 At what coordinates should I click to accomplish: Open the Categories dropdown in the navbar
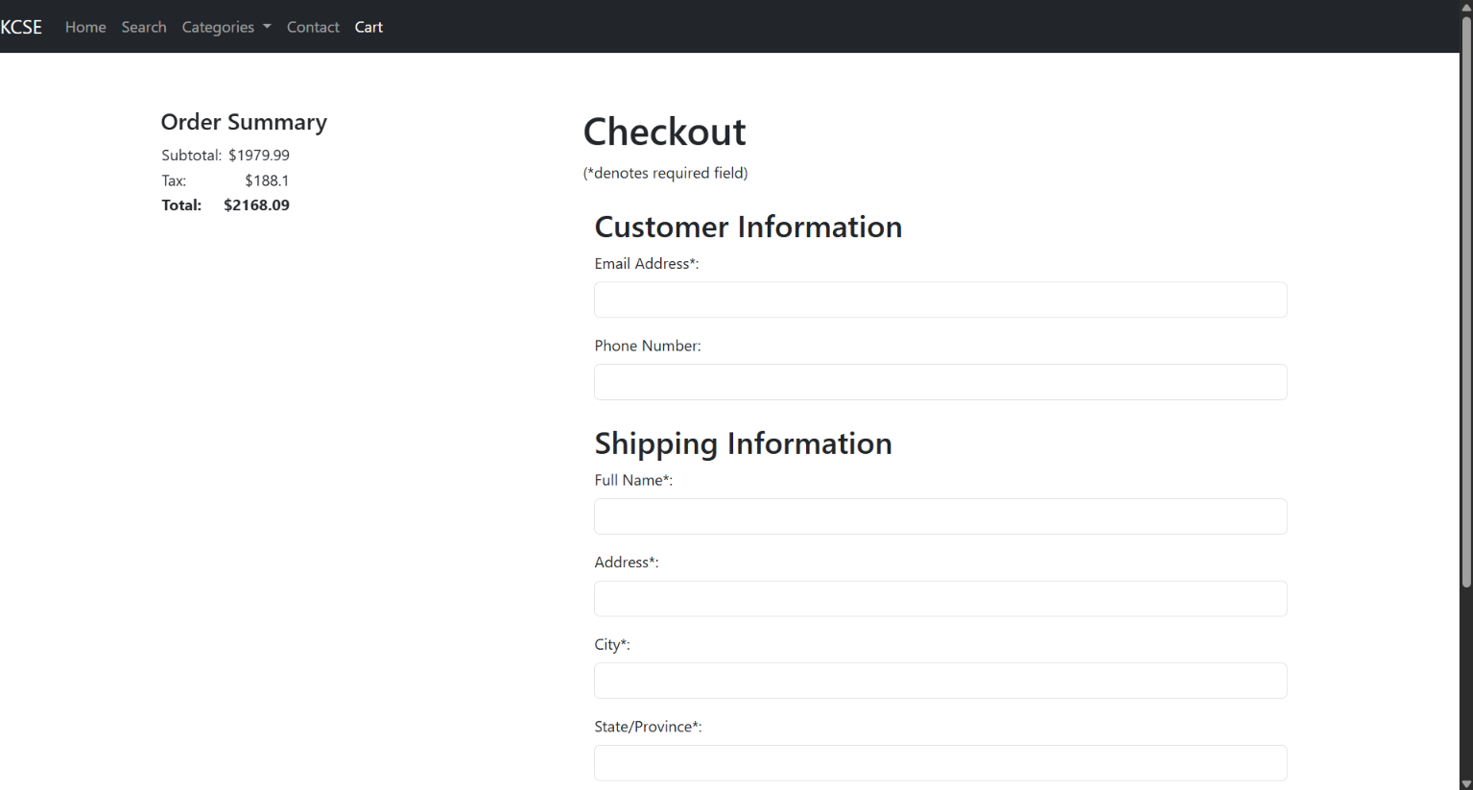click(x=219, y=27)
